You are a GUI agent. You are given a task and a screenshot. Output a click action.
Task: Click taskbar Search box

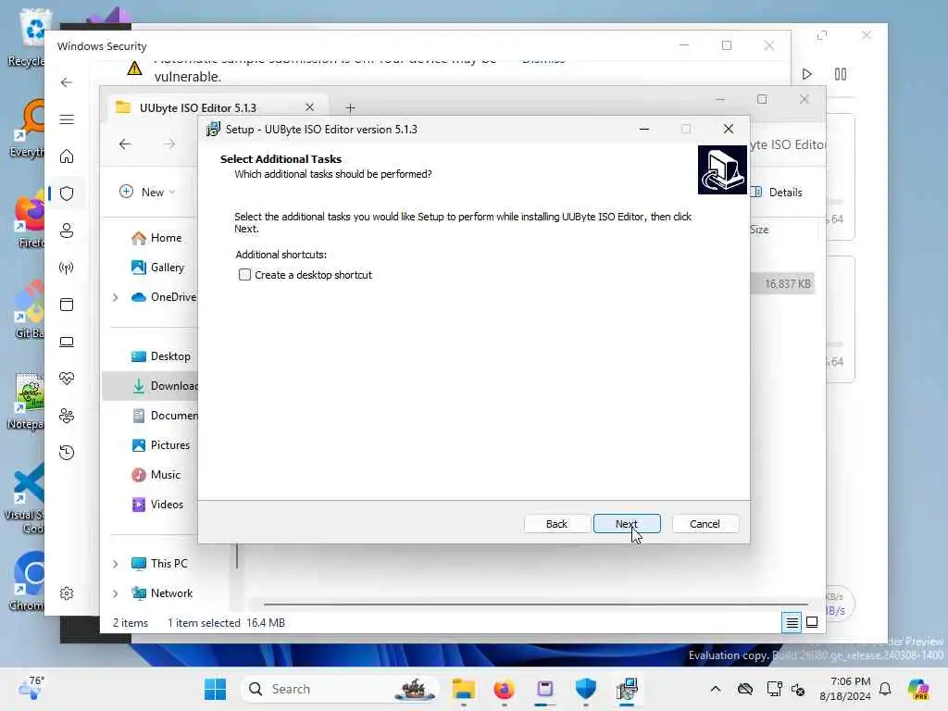tap(340, 689)
